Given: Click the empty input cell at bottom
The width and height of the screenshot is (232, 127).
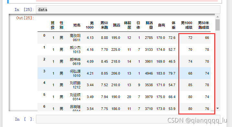Looking at the screenshot, I should click(128, 119).
